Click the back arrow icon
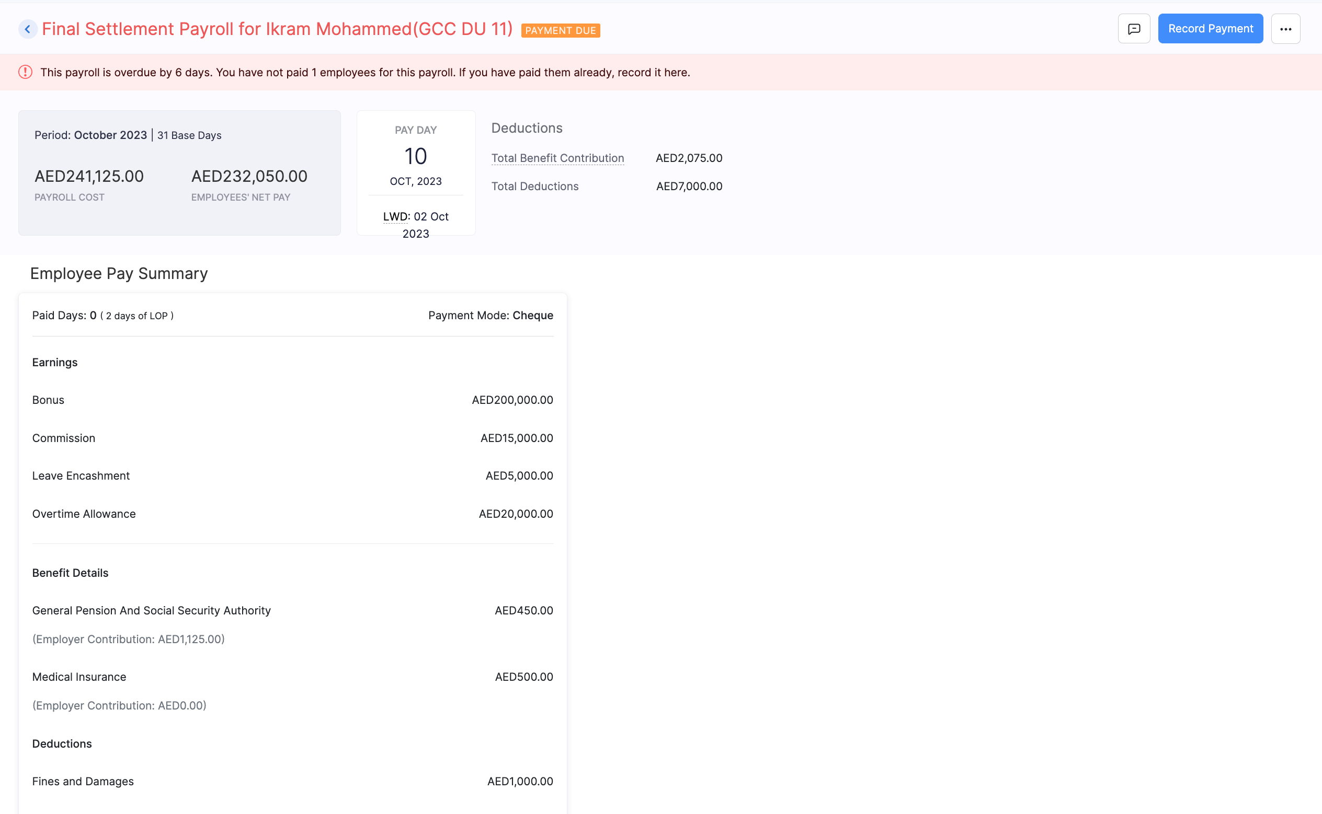1322x814 pixels. pyautogui.click(x=28, y=29)
